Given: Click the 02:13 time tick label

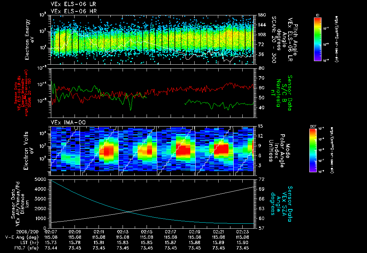Looking at the screenshot, I should pyautogui.click(x=123, y=232).
